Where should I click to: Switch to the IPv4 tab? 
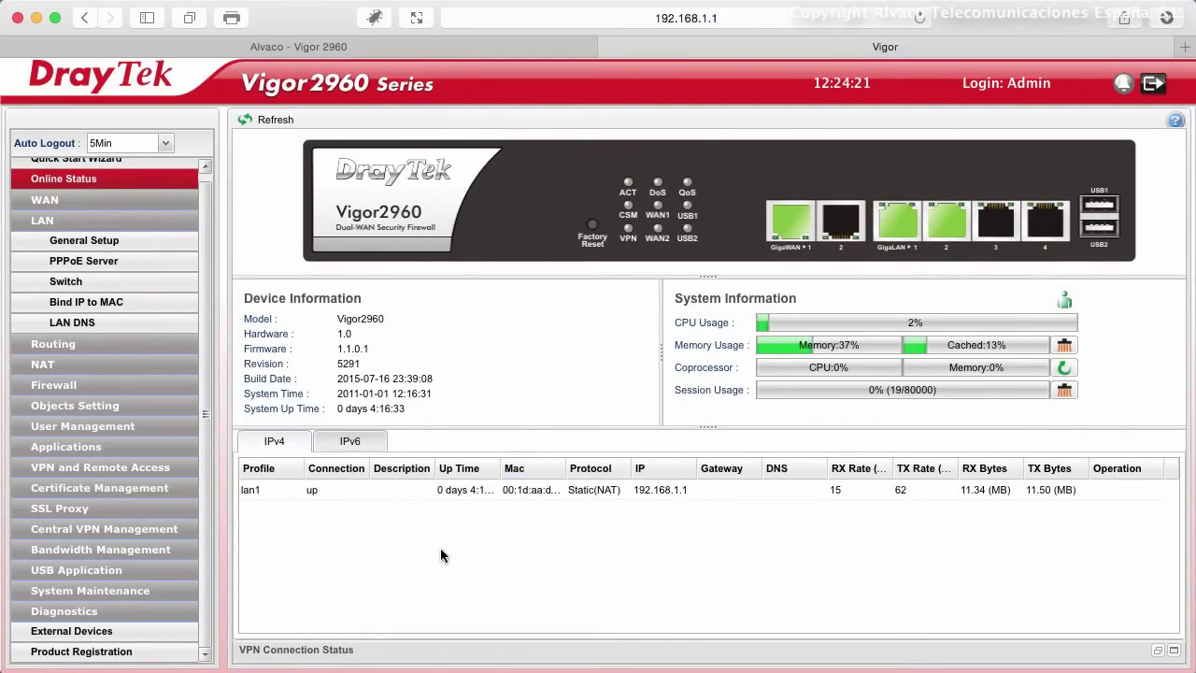[x=274, y=441]
